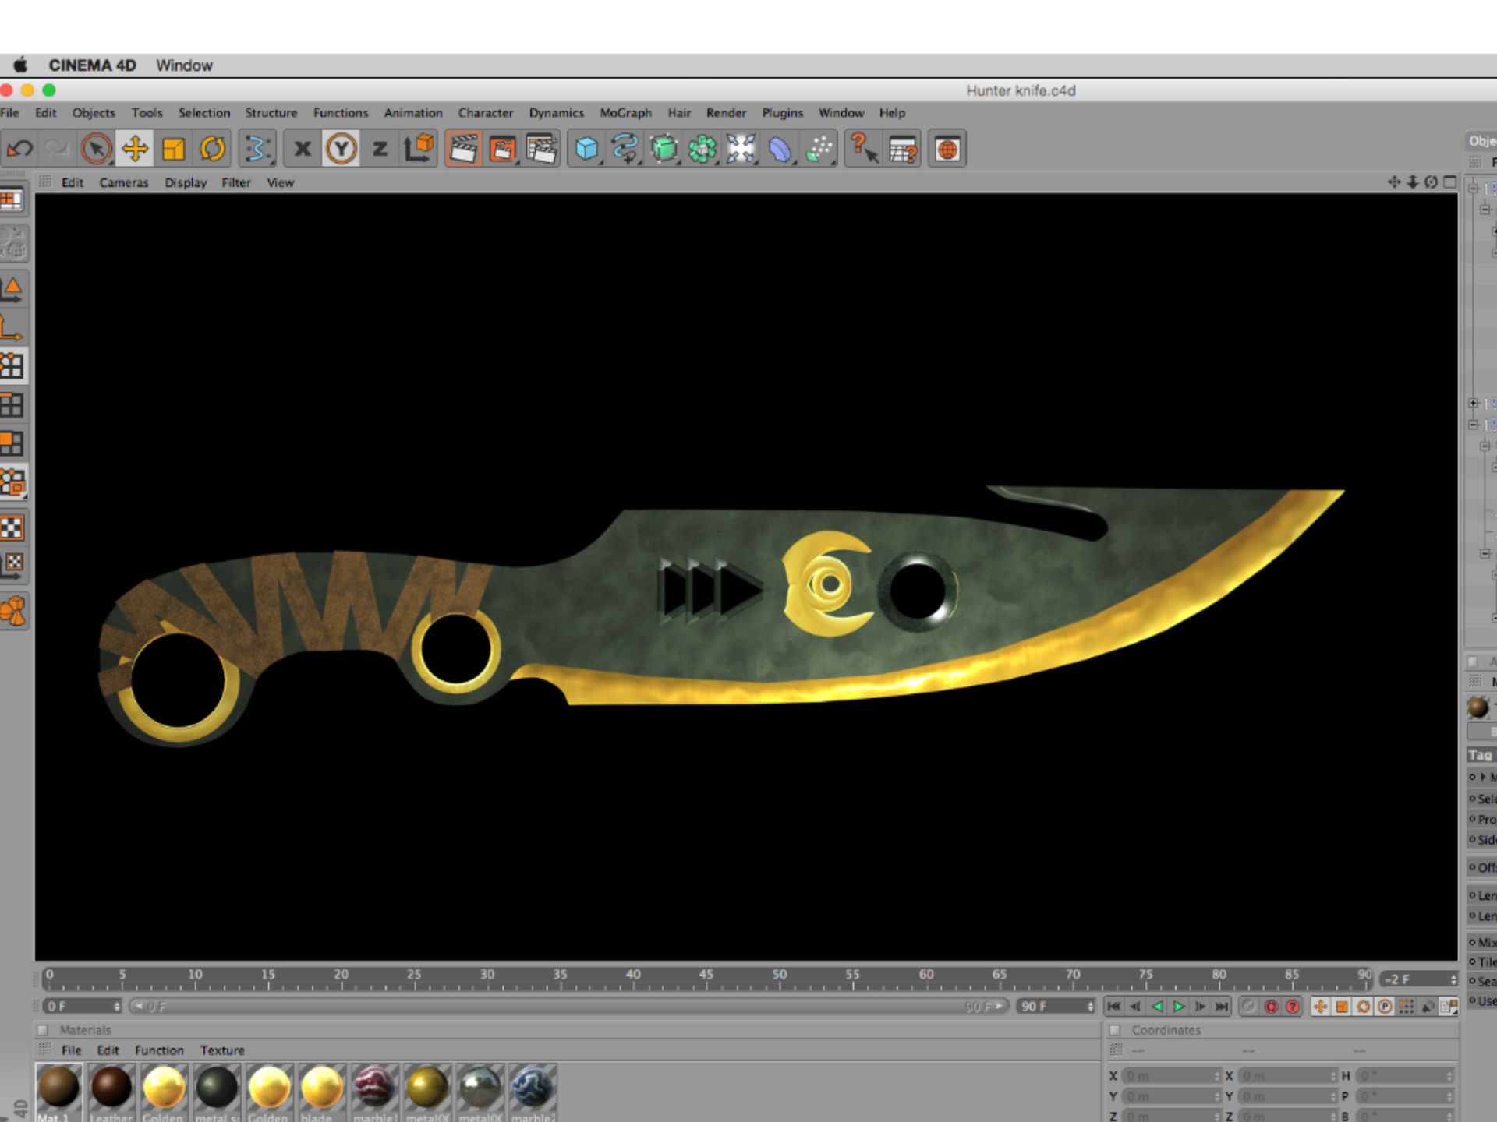Click Play in the animation timeline controls
Image resolution: width=1497 pixels, height=1122 pixels.
[x=1180, y=1006]
